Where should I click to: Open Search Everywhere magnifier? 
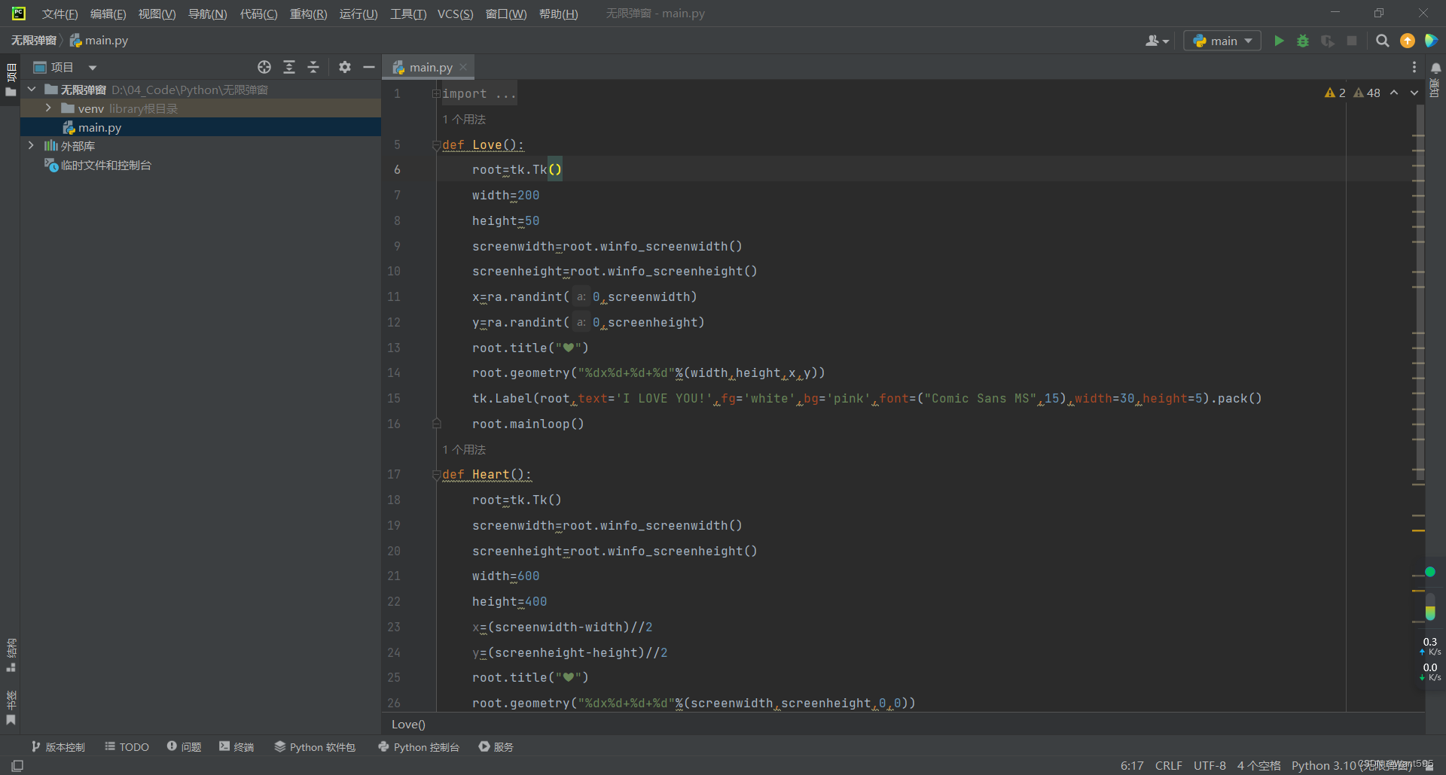point(1382,41)
